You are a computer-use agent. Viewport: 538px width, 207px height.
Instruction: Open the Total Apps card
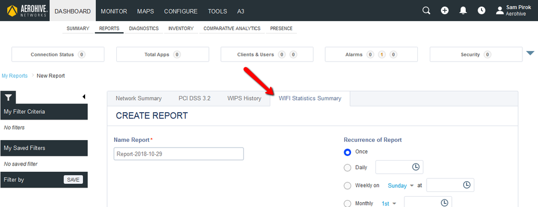(163, 54)
